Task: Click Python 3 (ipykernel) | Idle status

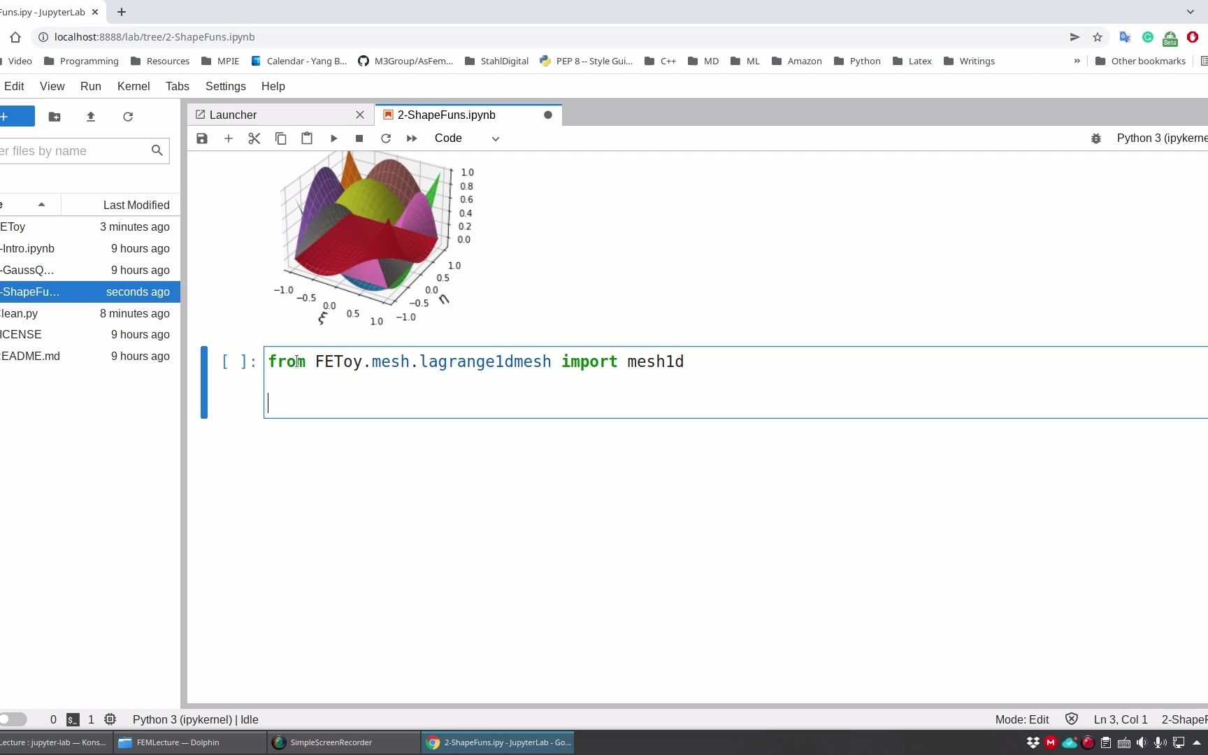Action: [x=196, y=719]
